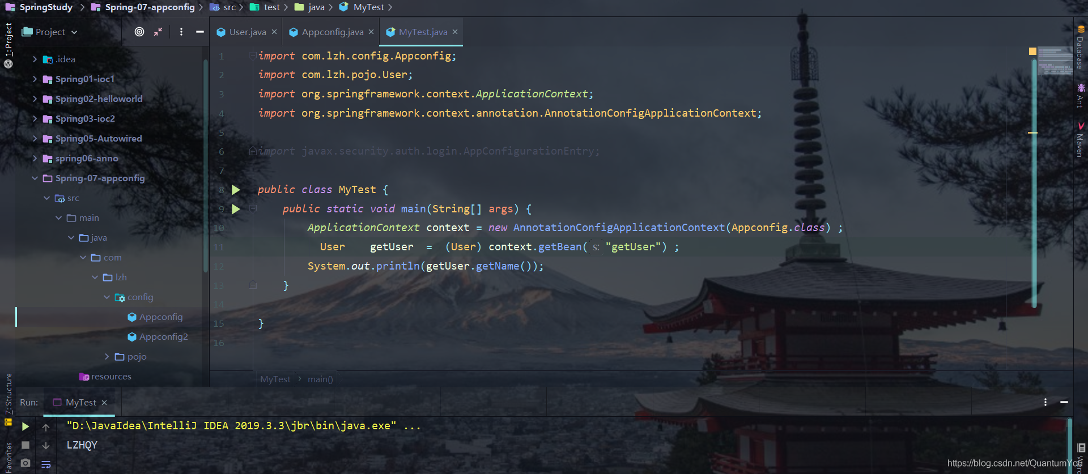
Task: Expand the Spring05-Autowired module
Action: click(35, 138)
